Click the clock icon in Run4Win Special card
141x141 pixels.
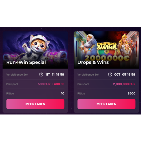point(41,74)
